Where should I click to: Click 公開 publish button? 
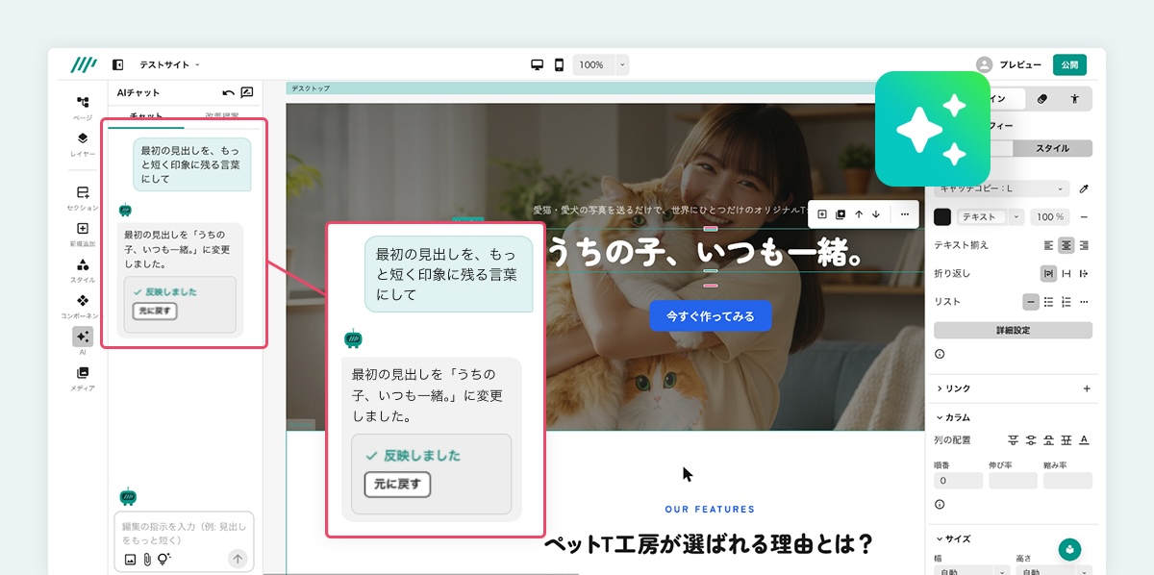click(x=1069, y=64)
